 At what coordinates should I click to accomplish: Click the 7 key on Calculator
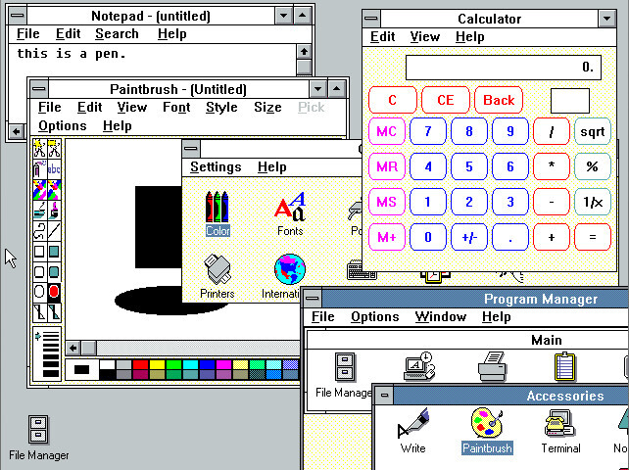click(x=428, y=131)
